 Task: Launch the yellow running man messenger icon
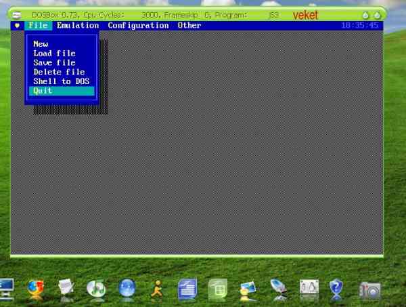tap(157, 288)
